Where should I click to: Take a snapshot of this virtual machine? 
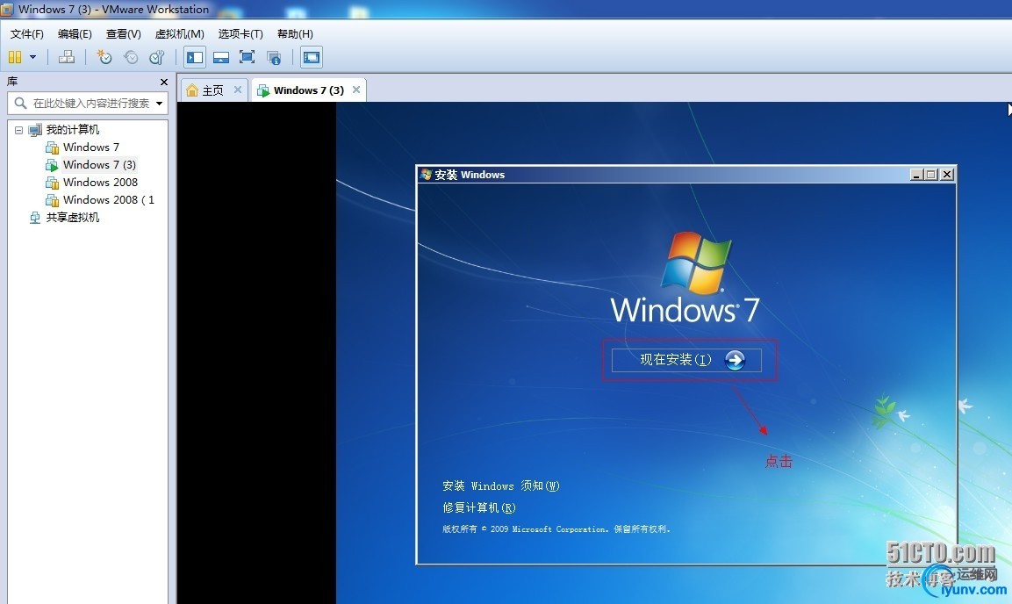point(104,57)
